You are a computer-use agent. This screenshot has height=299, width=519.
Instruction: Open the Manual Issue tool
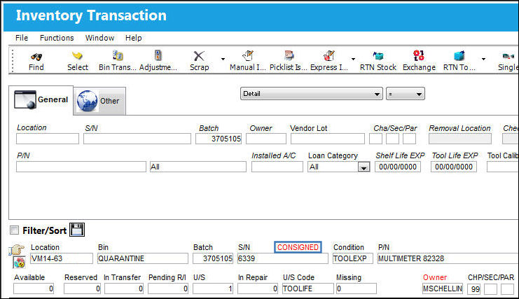pyautogui.click(x=247, y=55)
